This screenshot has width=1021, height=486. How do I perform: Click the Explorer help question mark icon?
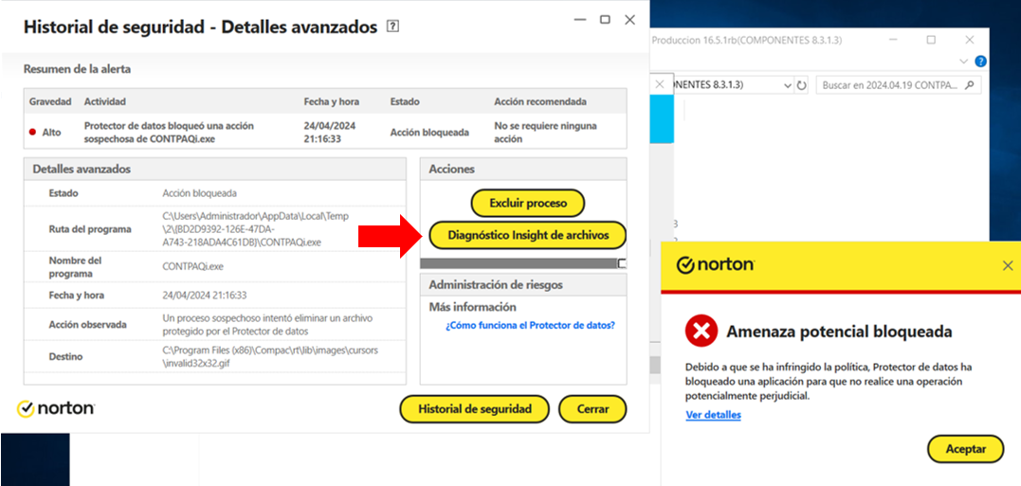pos(980,62)
